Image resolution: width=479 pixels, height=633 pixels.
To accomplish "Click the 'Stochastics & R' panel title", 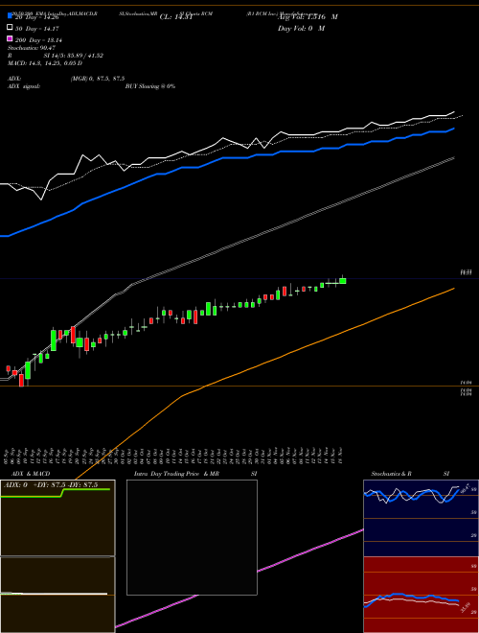I will (391, 474).
